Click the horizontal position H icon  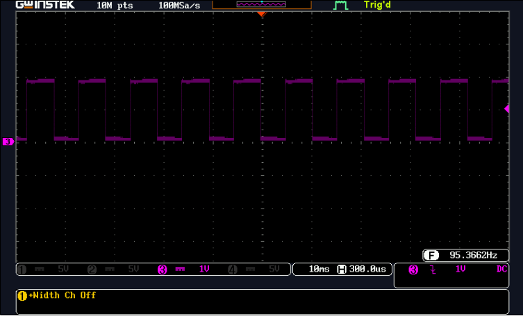(x=342, y=269)
